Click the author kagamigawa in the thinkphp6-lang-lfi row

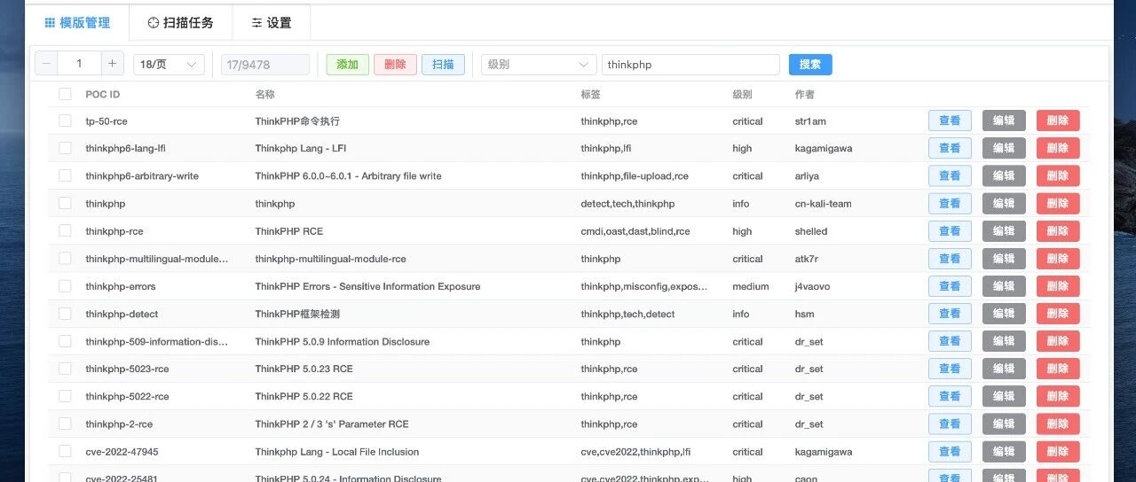tap(824, 148)
